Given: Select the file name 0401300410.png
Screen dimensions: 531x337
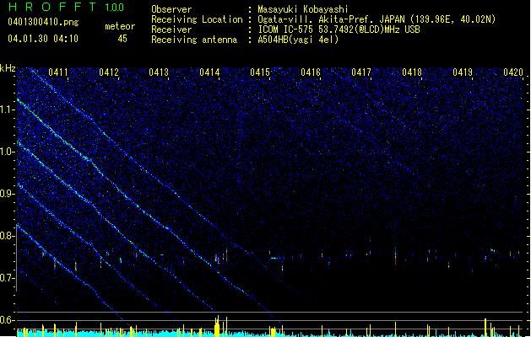Looking at the screenshot, I should (x=43, y=22).
